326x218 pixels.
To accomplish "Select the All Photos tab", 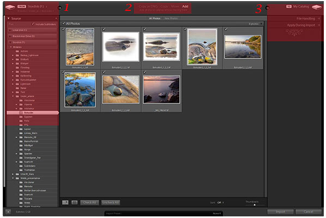I will (x=154, y=19).
